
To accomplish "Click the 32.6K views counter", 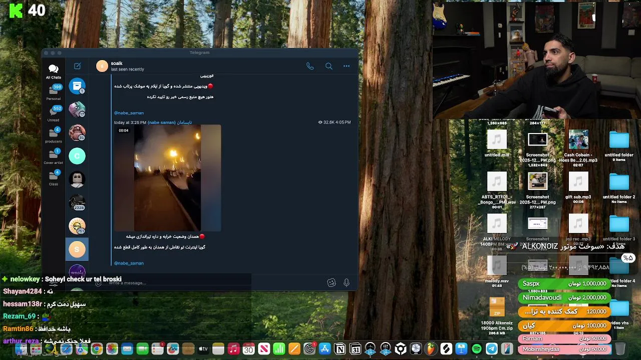I will pyautogui.click(x=327, y=122).
